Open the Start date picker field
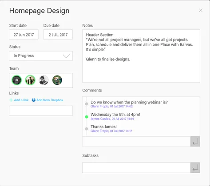The width and height of the screenshot is (210, 186). coord(24,35)
